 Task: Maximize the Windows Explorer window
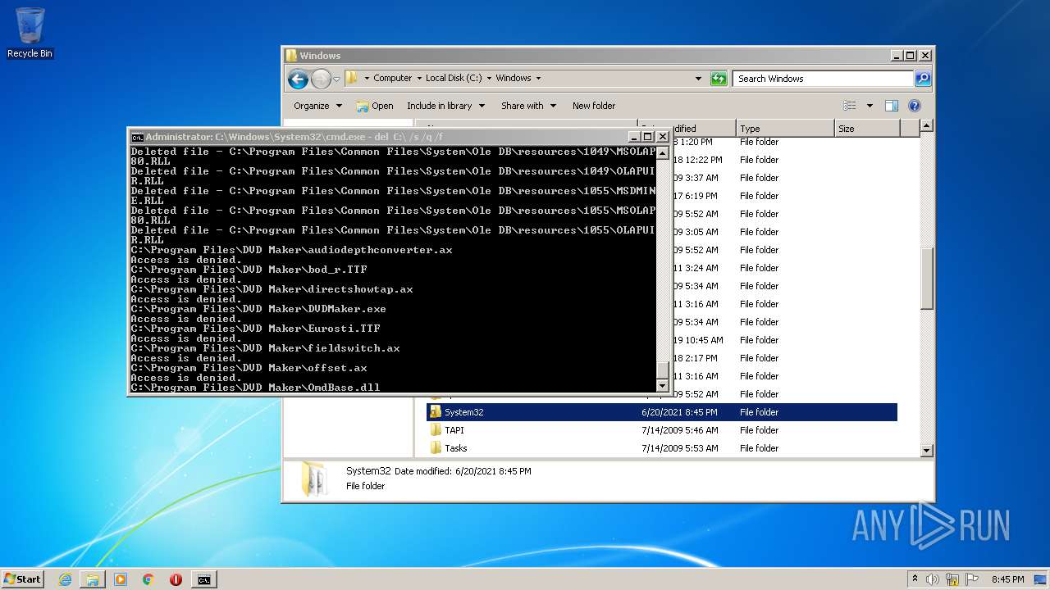point(910,56)
